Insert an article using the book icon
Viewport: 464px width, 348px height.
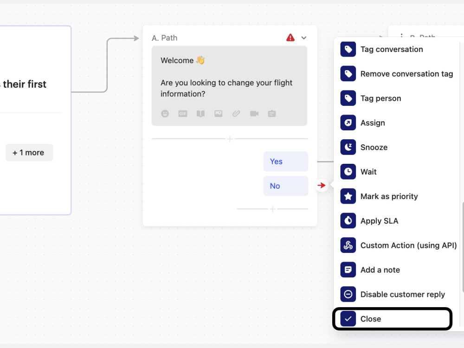(x=200, y=113)
